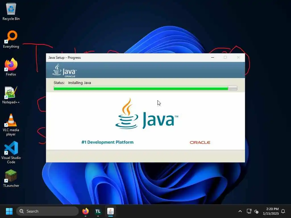291x218 pixels.
Task: Click the taskbar Search box
Action: [x=47, y=211]
